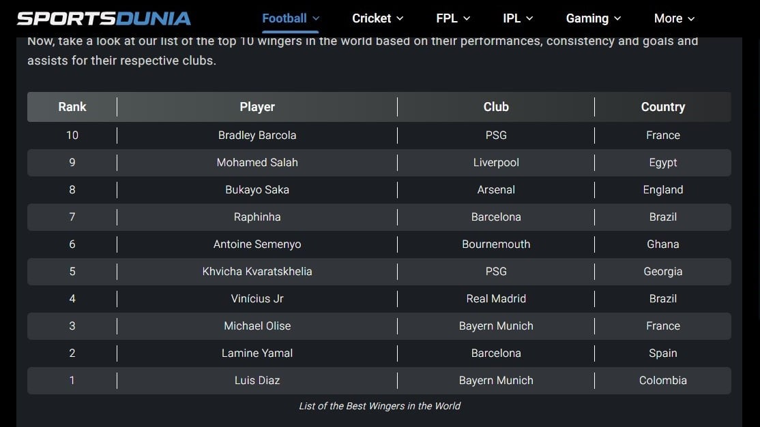Click the Best Wingers table caption
Screen dimensions: 760x427
[379, 406]
